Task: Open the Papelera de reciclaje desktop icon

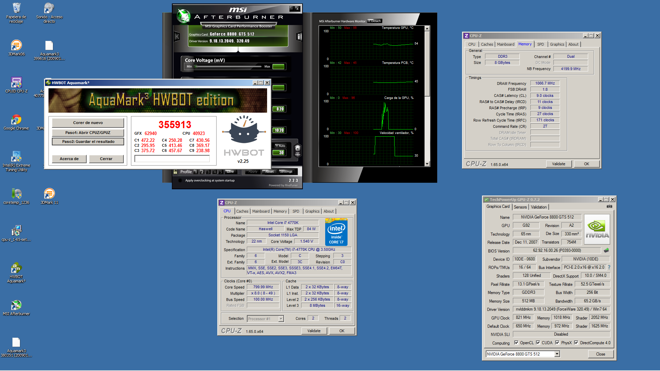Action: 16,13
